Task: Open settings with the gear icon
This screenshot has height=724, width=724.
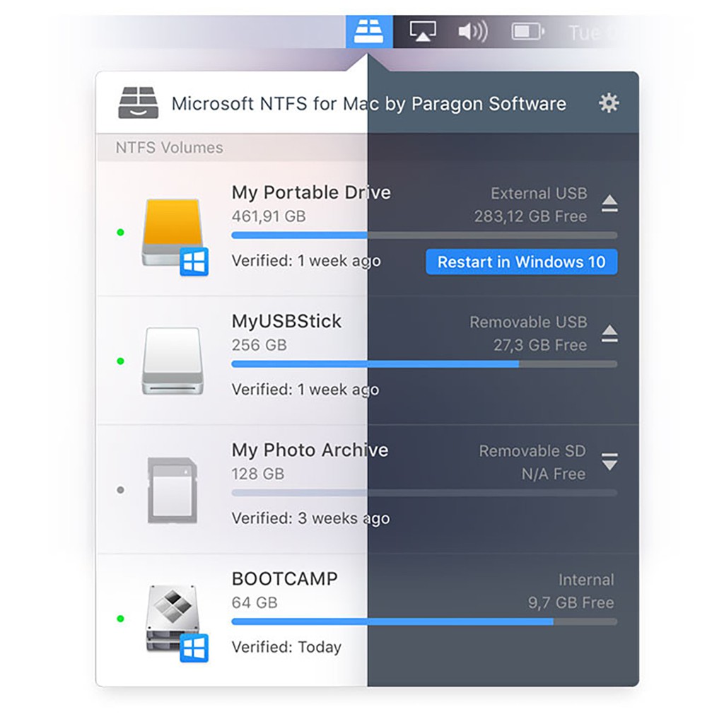Action: pyautogui.click(x=609, y=103)
